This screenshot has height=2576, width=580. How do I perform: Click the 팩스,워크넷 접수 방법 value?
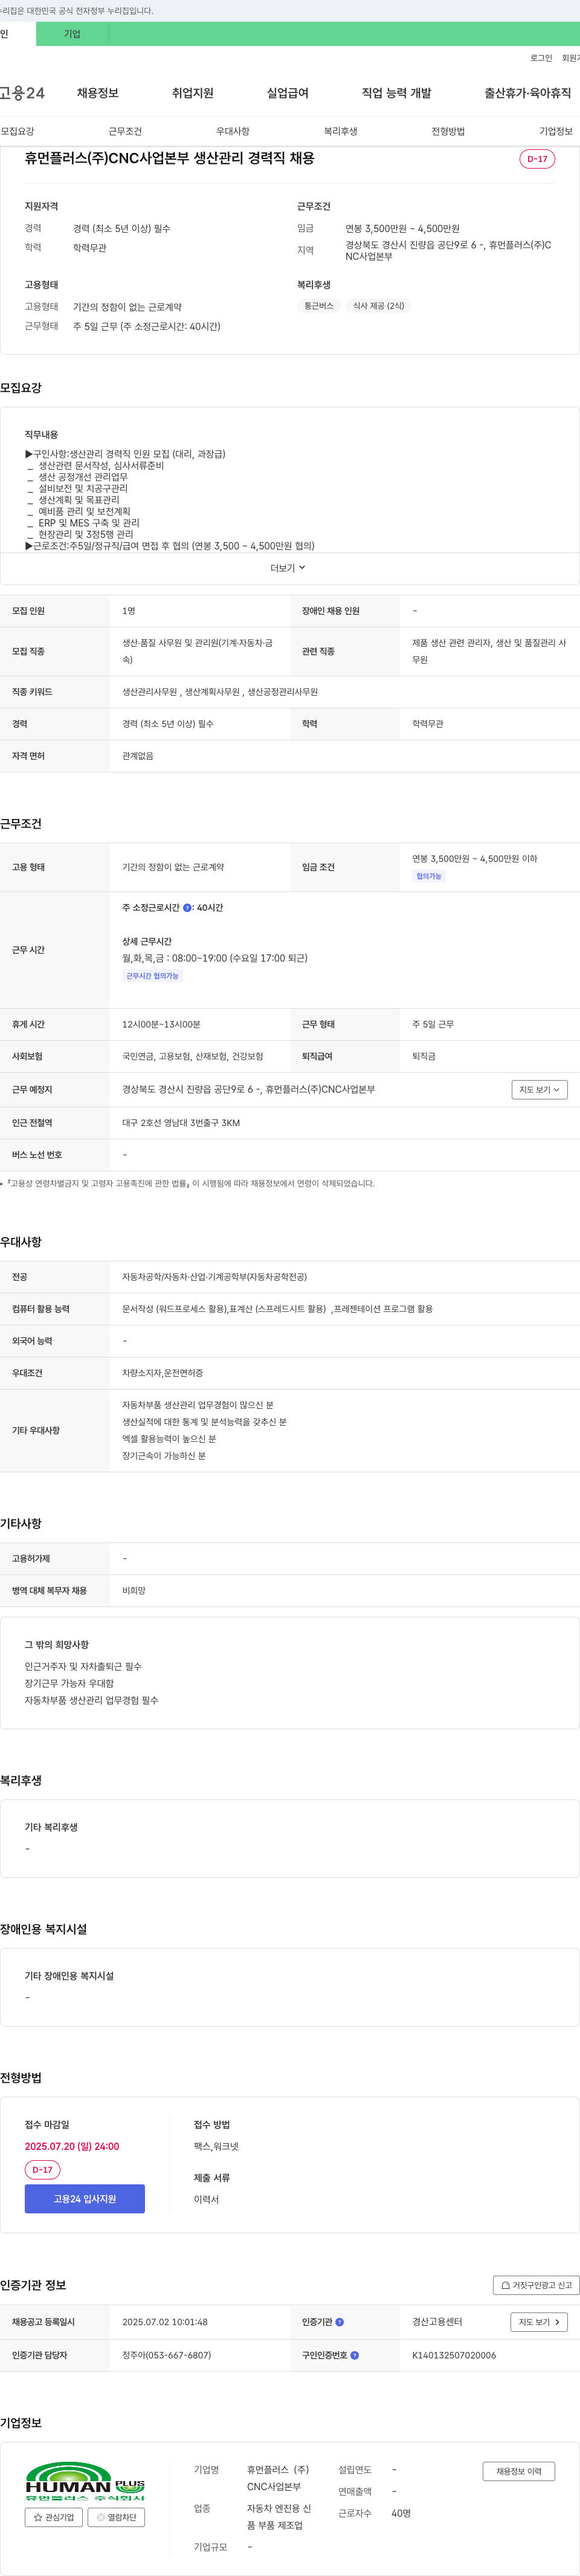[x=216, y=2146]
